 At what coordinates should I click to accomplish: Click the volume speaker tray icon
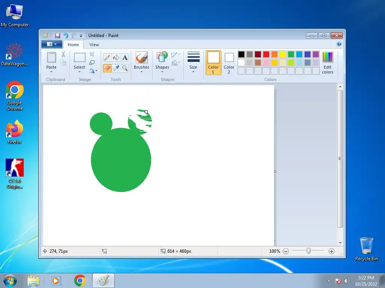[347, 281]
